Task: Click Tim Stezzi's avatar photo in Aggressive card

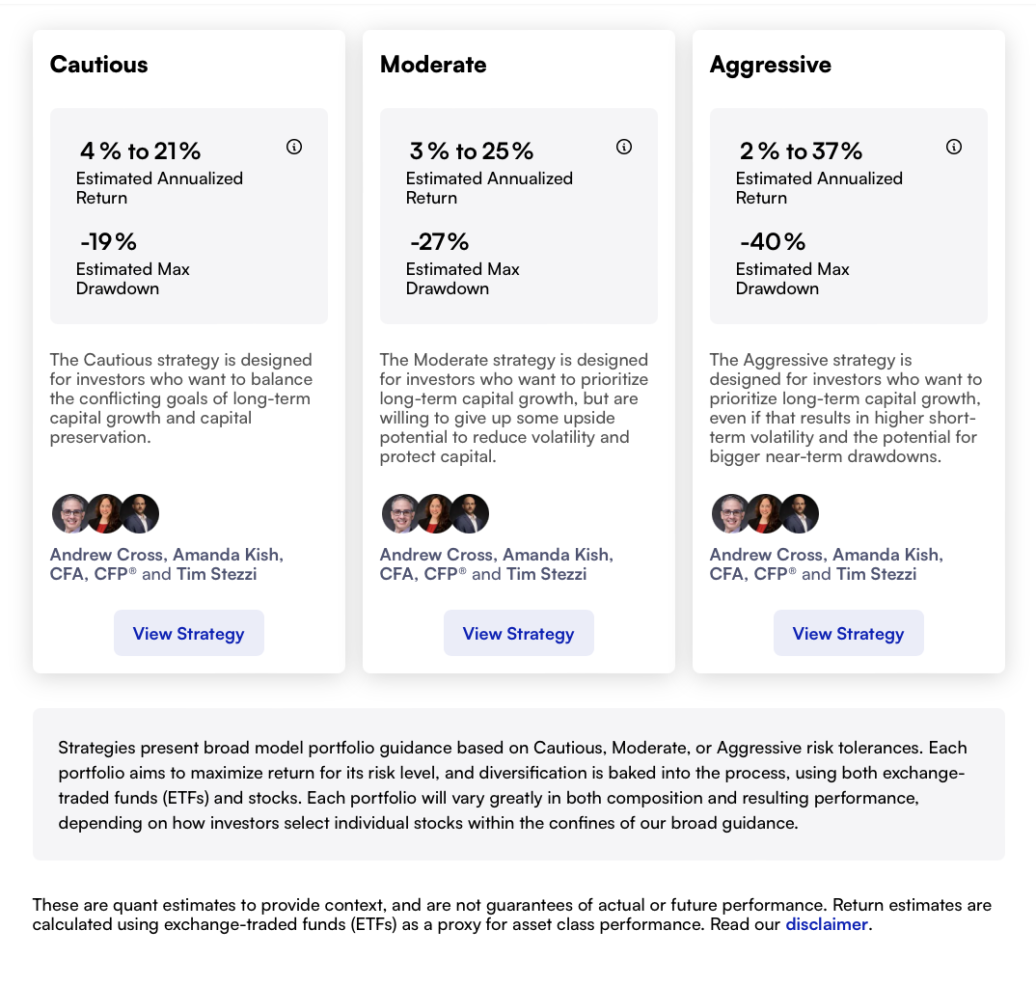Action: (x=800, y=513)
